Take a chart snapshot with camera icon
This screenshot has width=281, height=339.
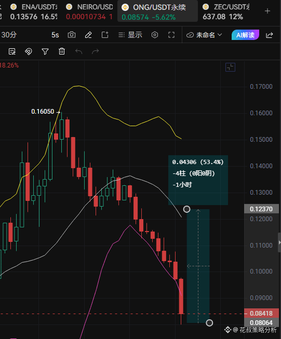72,35
